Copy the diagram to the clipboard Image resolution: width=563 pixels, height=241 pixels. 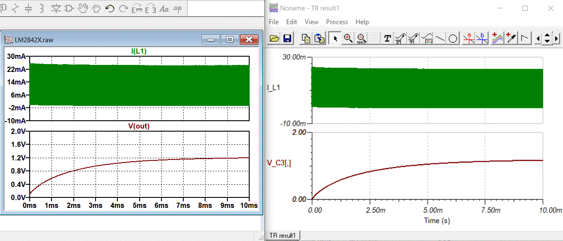306,38
